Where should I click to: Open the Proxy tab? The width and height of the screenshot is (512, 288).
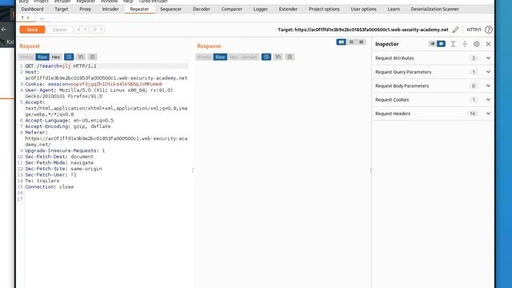point(86,9)
